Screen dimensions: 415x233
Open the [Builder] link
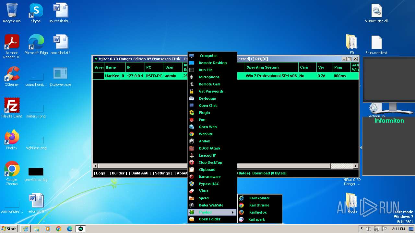coord(118,173)
